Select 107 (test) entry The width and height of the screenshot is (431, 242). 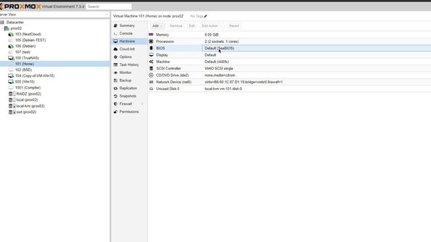click(22, 52)
